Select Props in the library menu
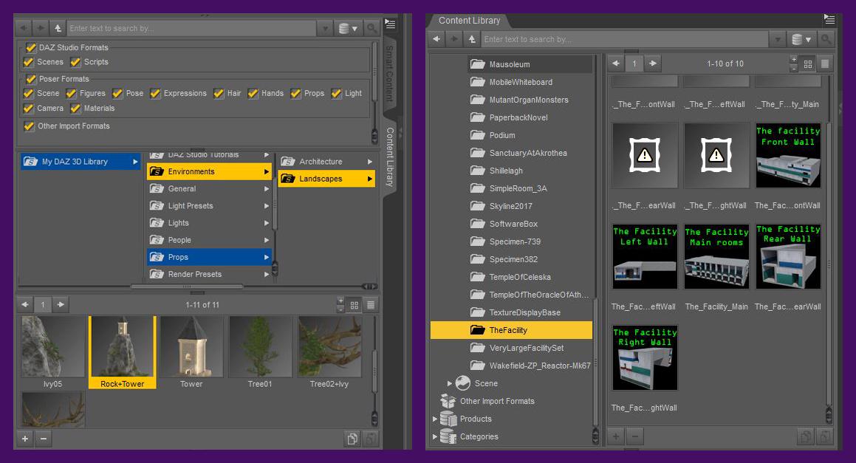 coord(209,257)
